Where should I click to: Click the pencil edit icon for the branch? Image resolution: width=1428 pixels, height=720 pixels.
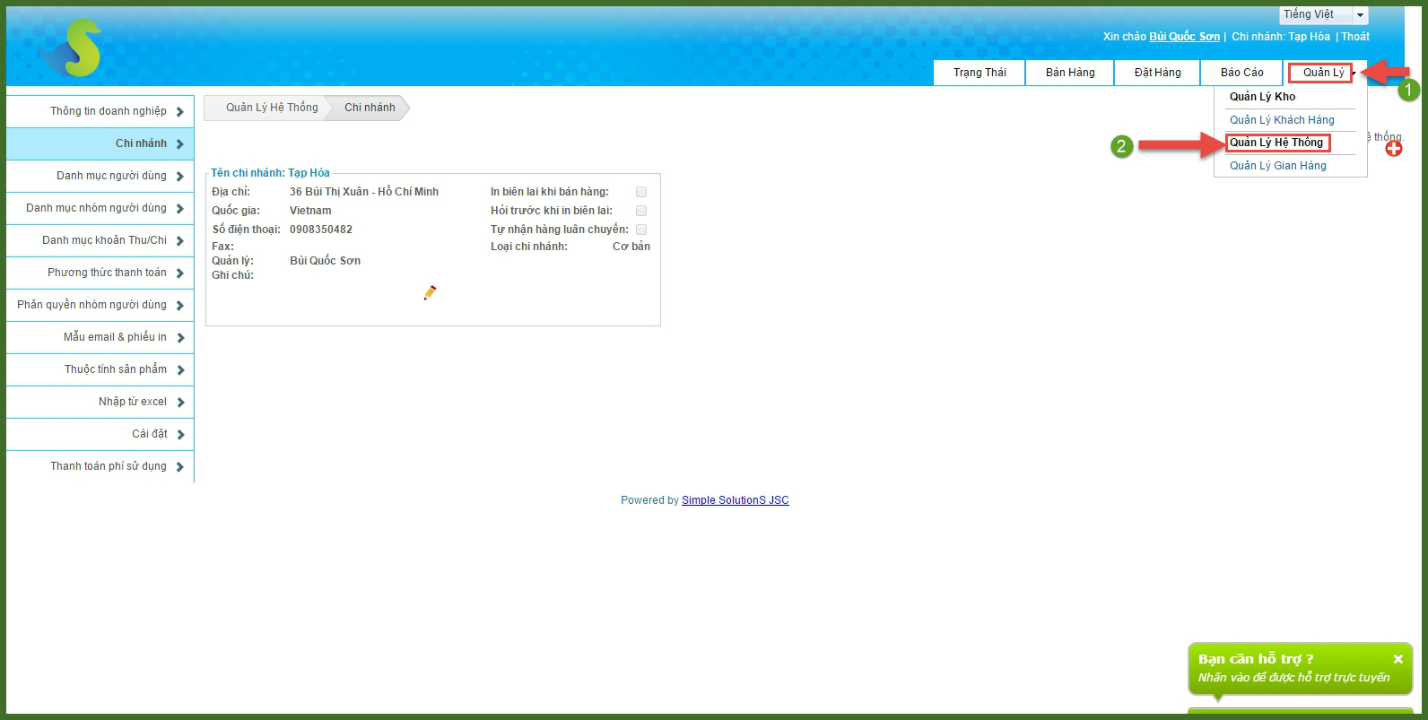(x=430, y=293)
